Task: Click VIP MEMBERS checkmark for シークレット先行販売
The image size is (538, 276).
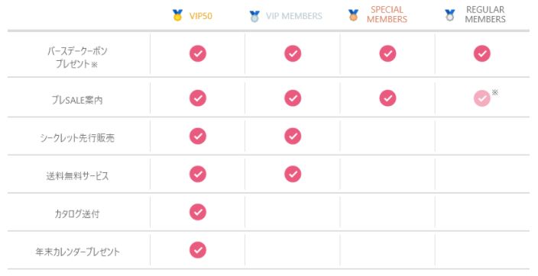Action: [x=293, y=136]
